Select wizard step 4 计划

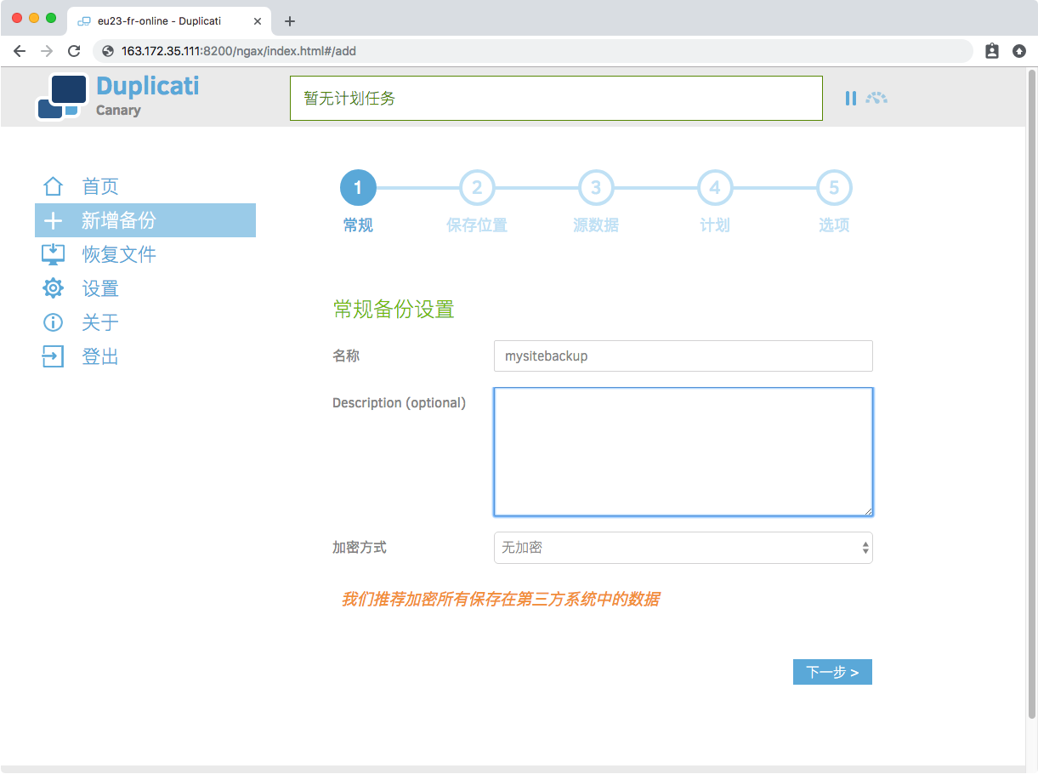click(x=715, y=188)
